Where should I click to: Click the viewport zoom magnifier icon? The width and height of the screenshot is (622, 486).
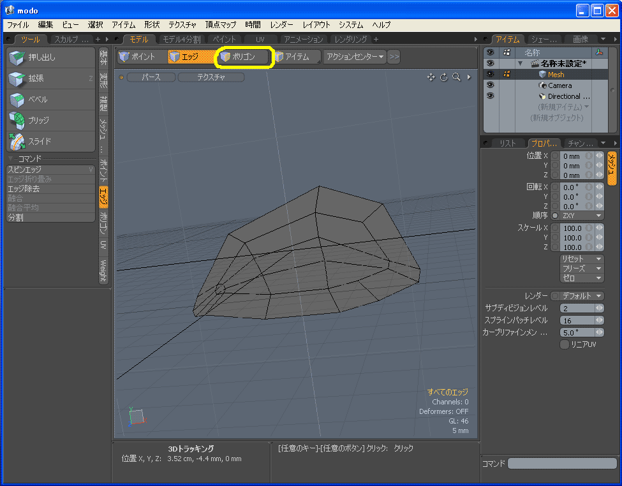click(457, 77)
